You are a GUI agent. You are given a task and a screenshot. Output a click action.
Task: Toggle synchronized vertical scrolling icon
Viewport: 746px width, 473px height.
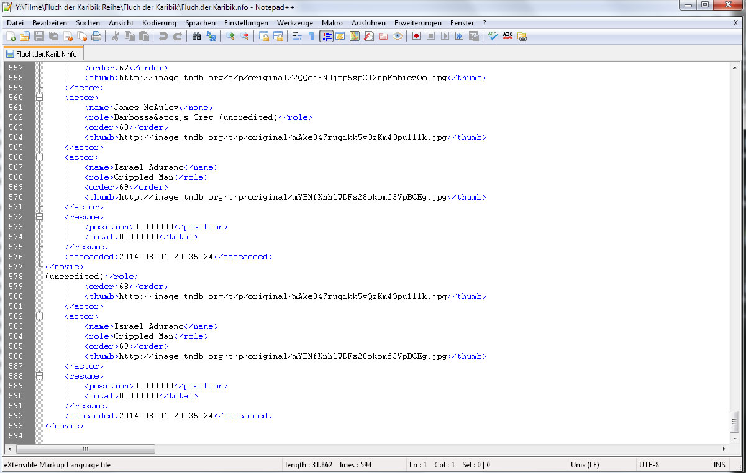click(x=263, y=37)
